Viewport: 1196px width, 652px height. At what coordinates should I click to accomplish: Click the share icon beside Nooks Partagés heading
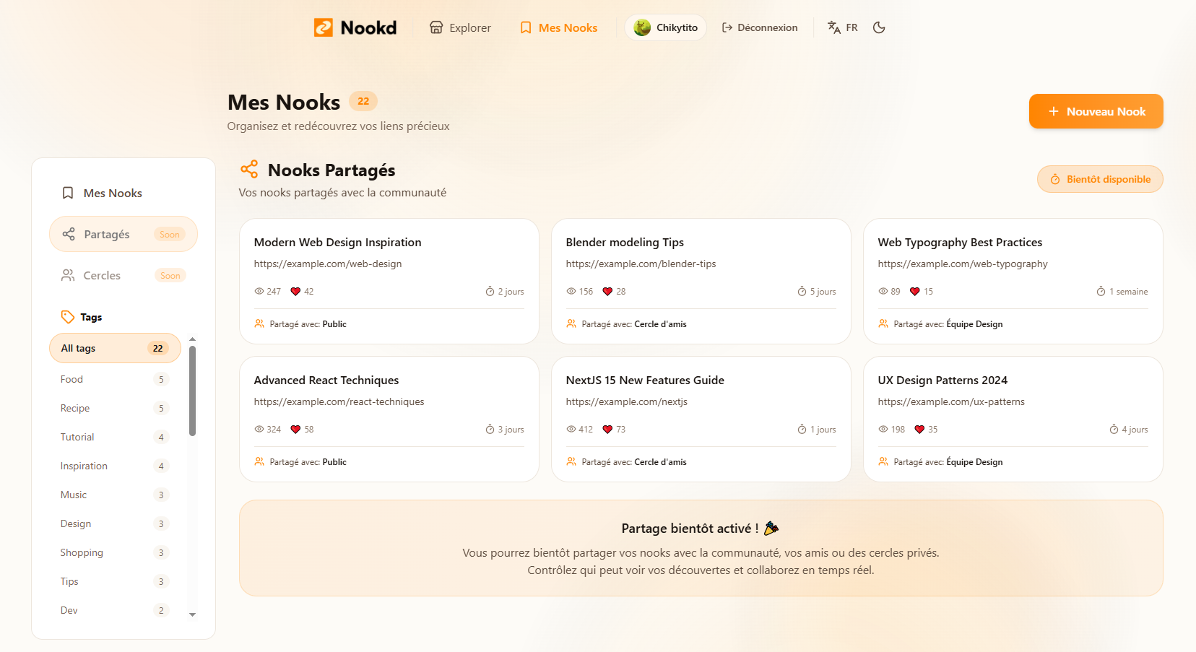pyautogui.click(x=249, y=169)
